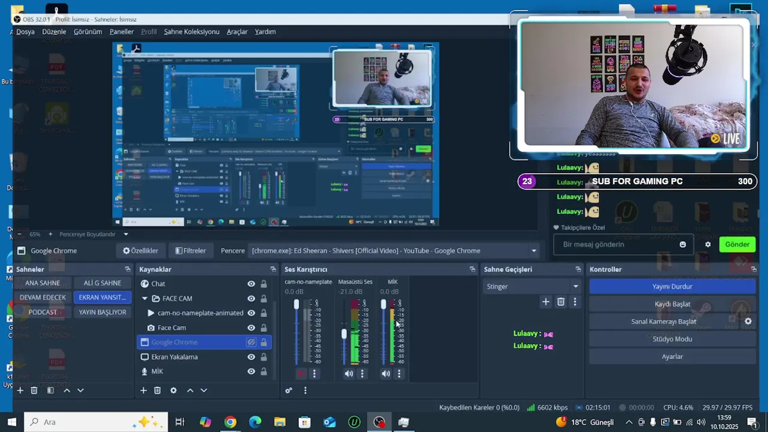Mute the Masaüstü Ses channel speaker icon
This screenshot has height=432, width=768.
[349, 373]
